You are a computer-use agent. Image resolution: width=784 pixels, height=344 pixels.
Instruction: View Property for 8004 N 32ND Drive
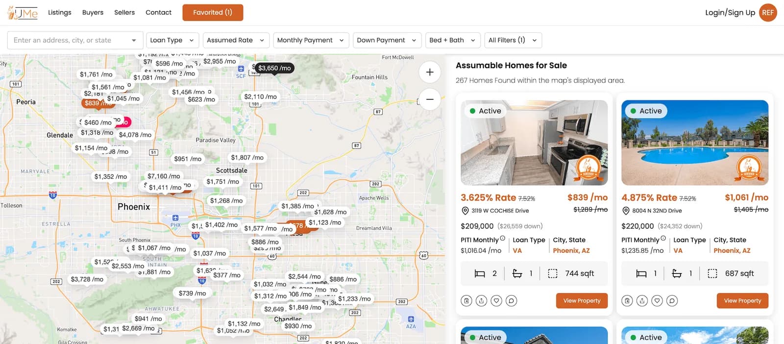click(x=742, y=300)
